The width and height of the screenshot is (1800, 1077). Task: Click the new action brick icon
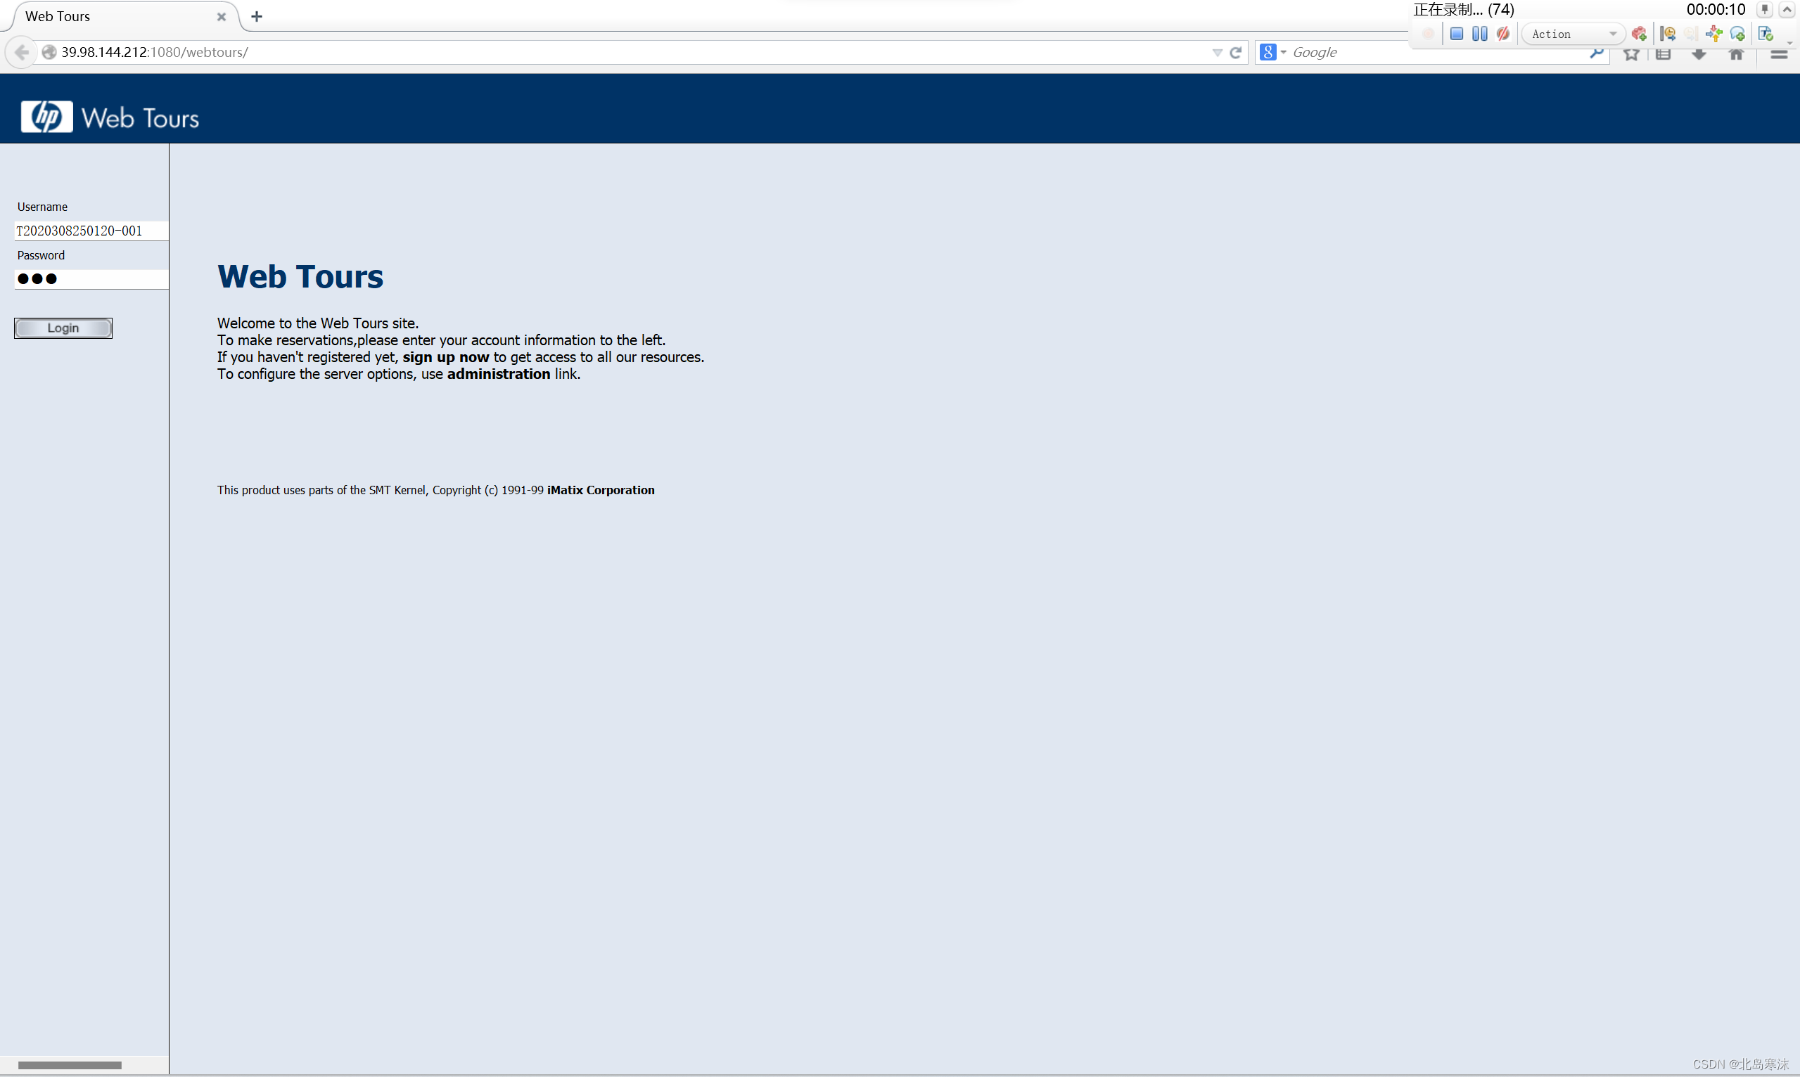tap(1639, 33)
